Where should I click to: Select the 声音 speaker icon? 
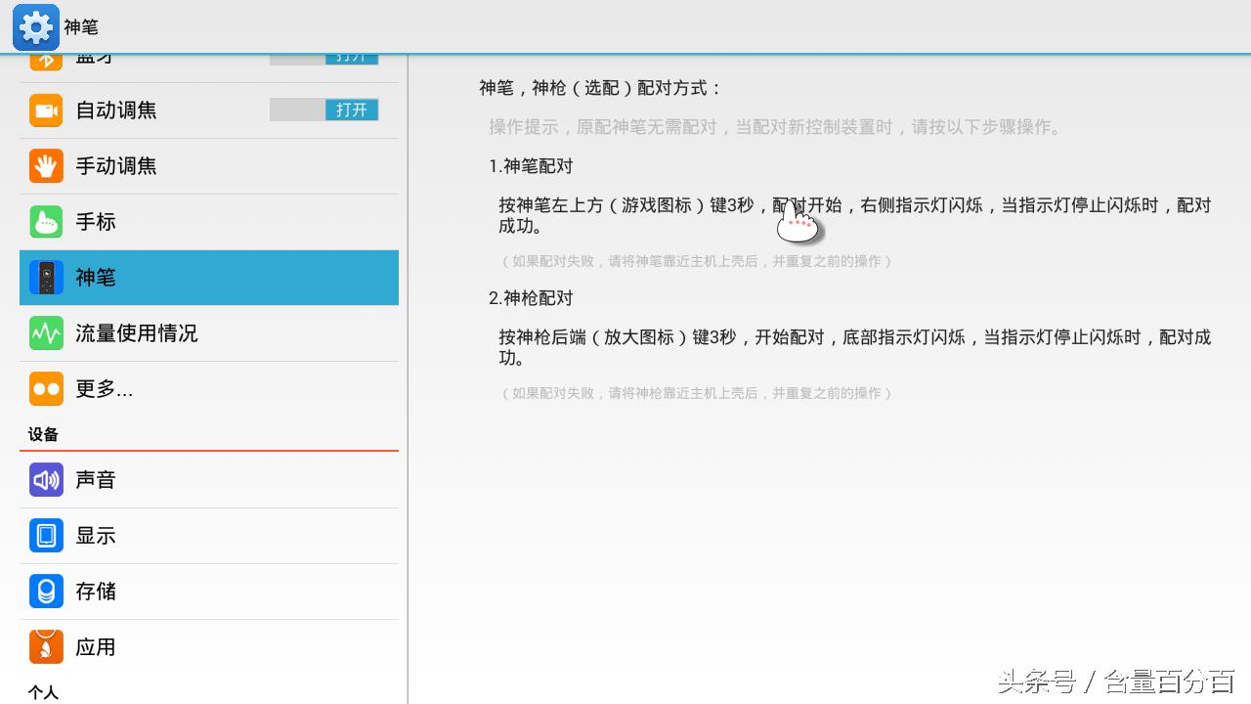[46, 479]
